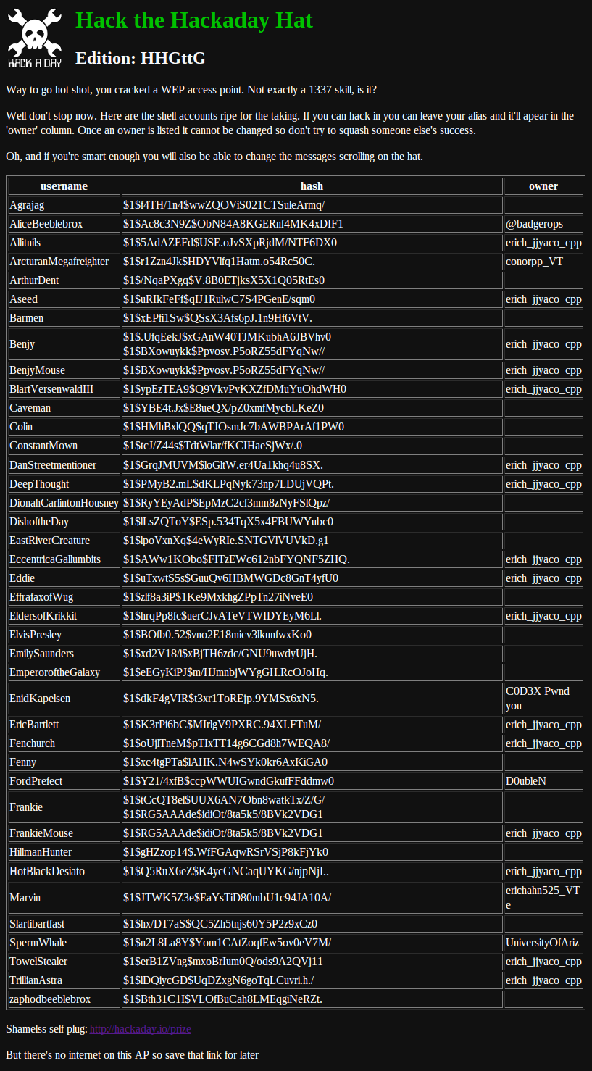The width and height of the screenshot is (592, 1071).
Task: Click the empty owner cell for Agrajag
Action: 543,205
